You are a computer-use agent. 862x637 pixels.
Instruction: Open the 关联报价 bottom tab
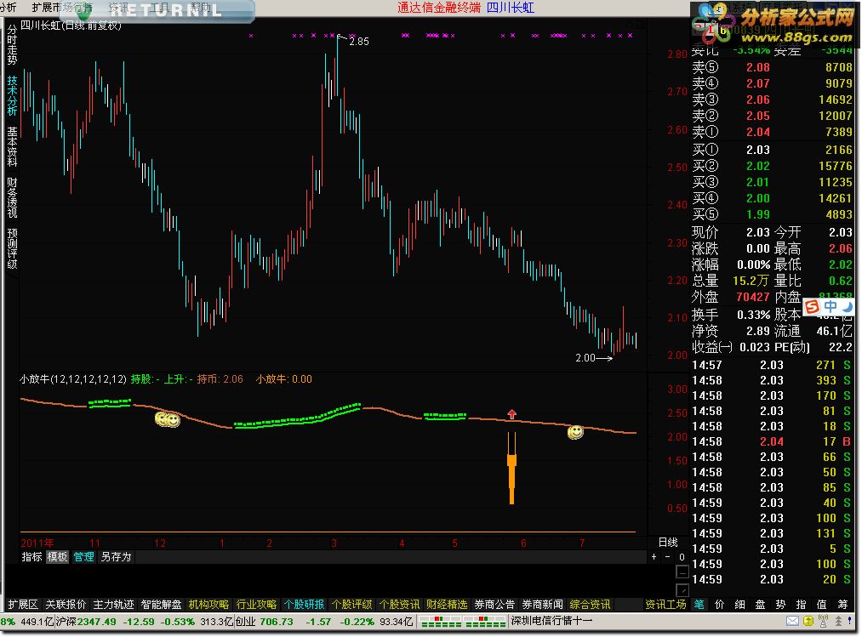click(66, 605)
